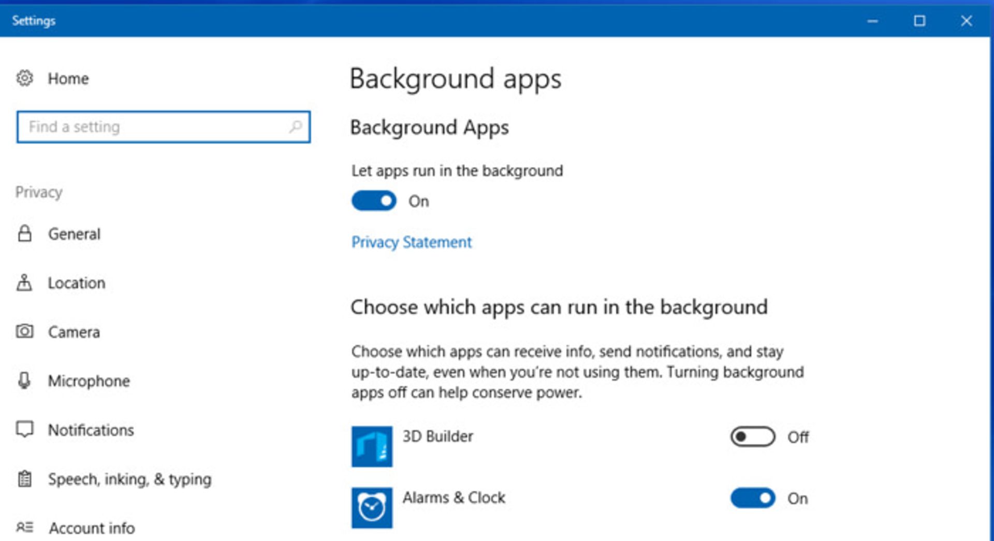Turn off Let apps run in background
Viewport: 994px width, 541px height.
374,201
